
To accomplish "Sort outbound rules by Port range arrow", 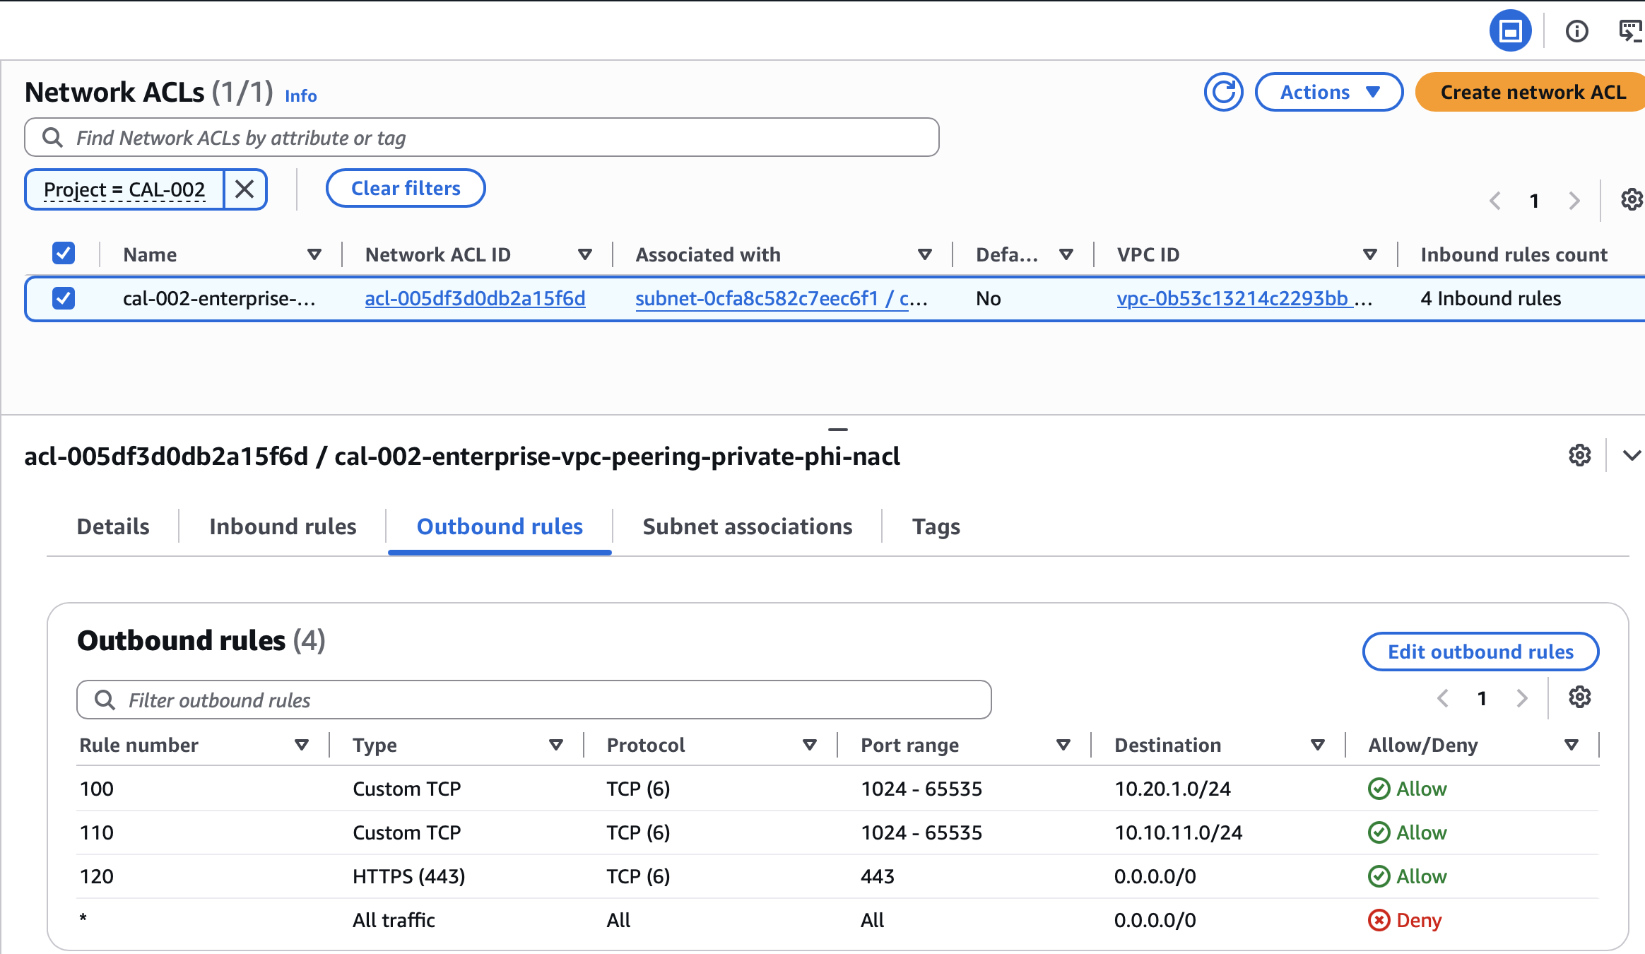I will pos(1063,745).
